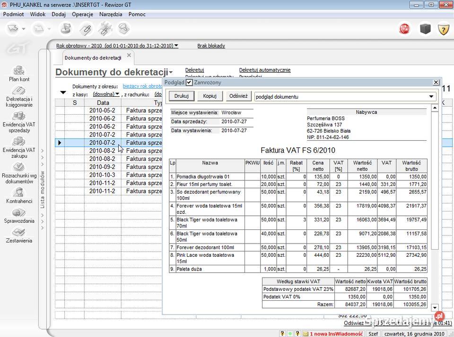Viewport: 454px width, 337px height.
Task: Click the Dekretuj automatycznie link
Action: point(265,69)
